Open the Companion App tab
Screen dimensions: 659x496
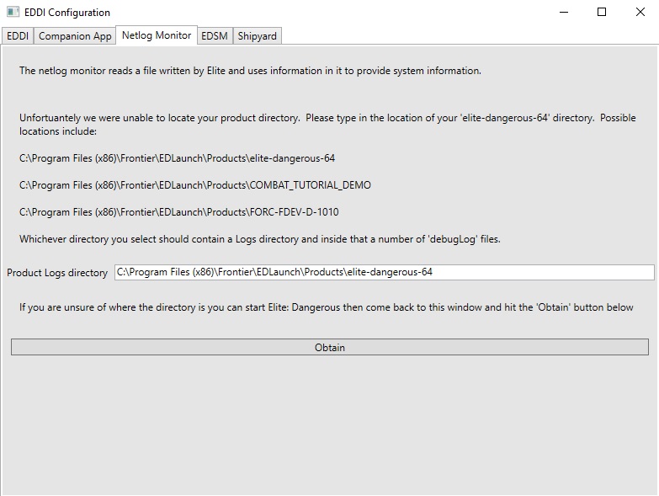coord(75,36)
